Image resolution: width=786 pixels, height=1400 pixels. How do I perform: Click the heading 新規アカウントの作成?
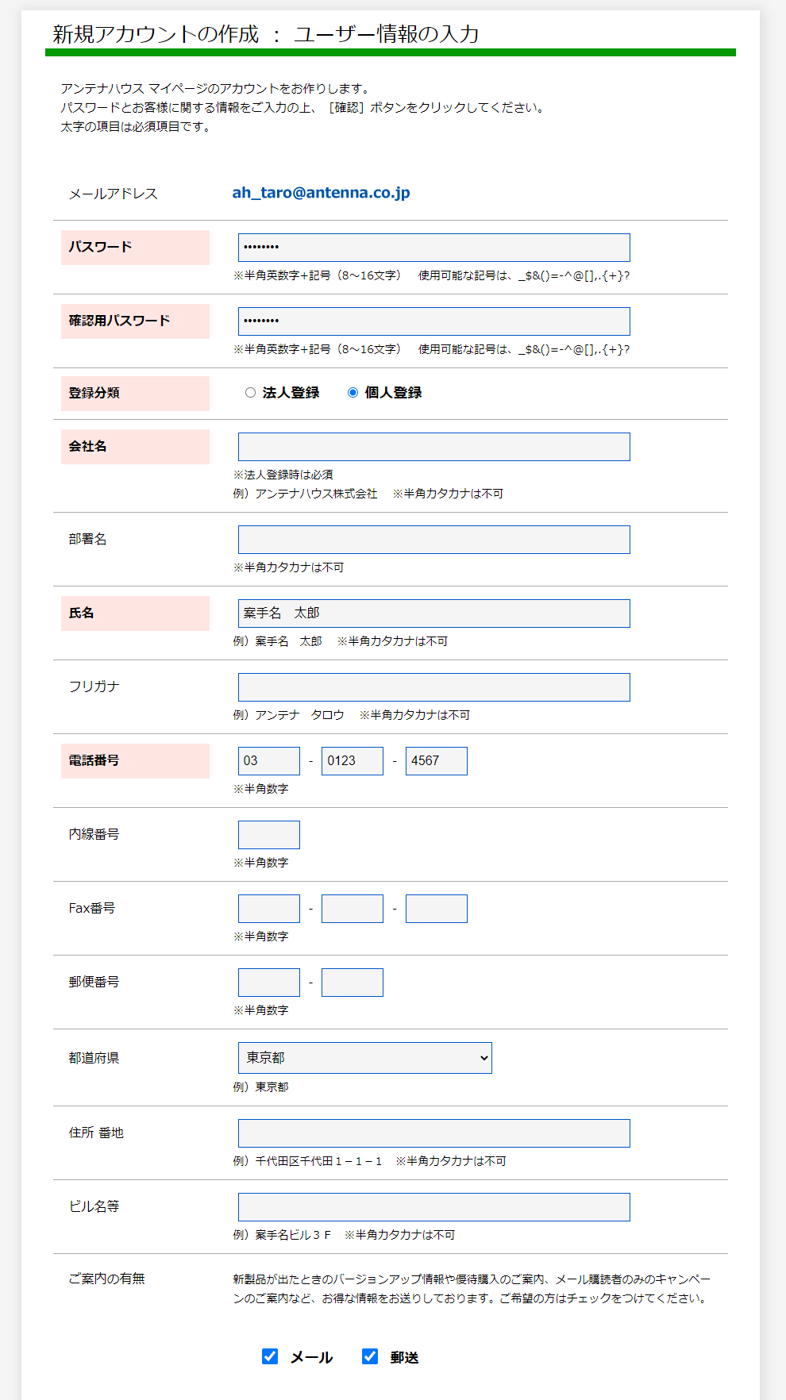pyautogui.click(x=156, y=34)
